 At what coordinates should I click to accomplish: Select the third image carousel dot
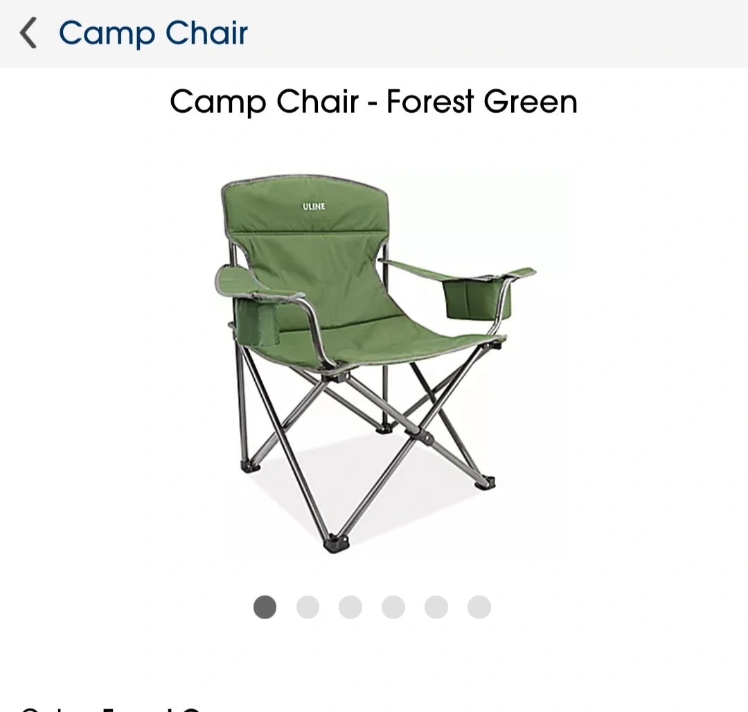click(x=350, y=607)
